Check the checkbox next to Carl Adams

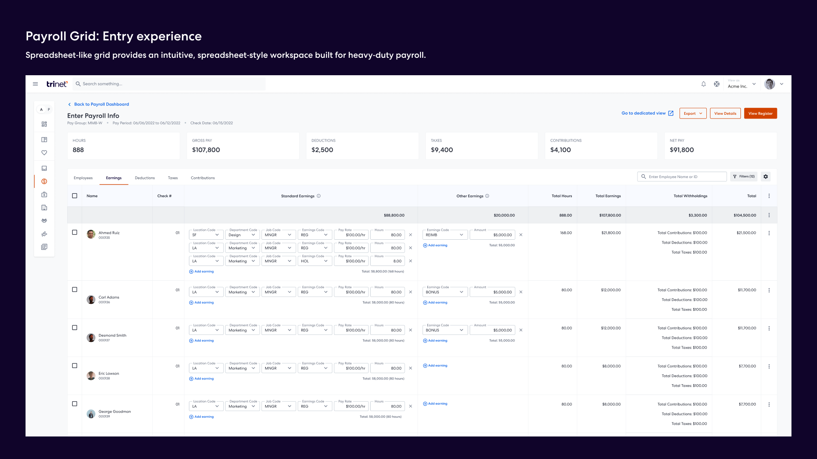75,289
